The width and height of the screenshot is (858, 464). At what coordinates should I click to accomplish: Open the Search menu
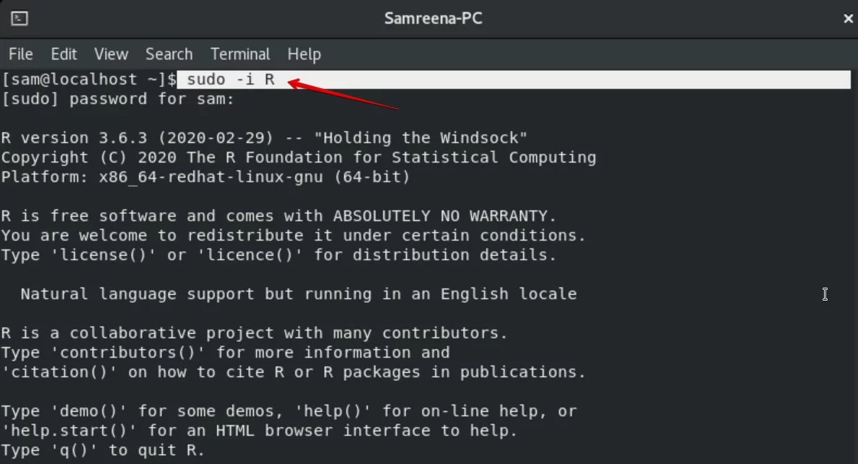(169, 54)
